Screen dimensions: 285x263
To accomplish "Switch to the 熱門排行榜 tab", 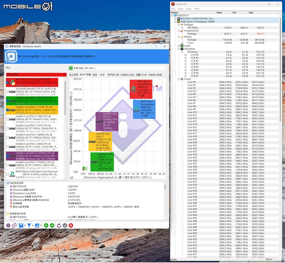I will 113,75.
